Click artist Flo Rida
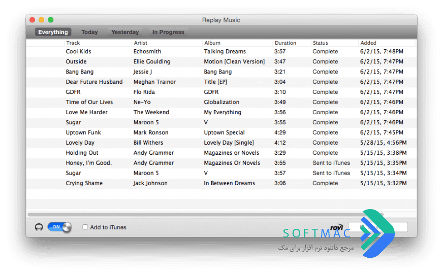 coord(144,92)
